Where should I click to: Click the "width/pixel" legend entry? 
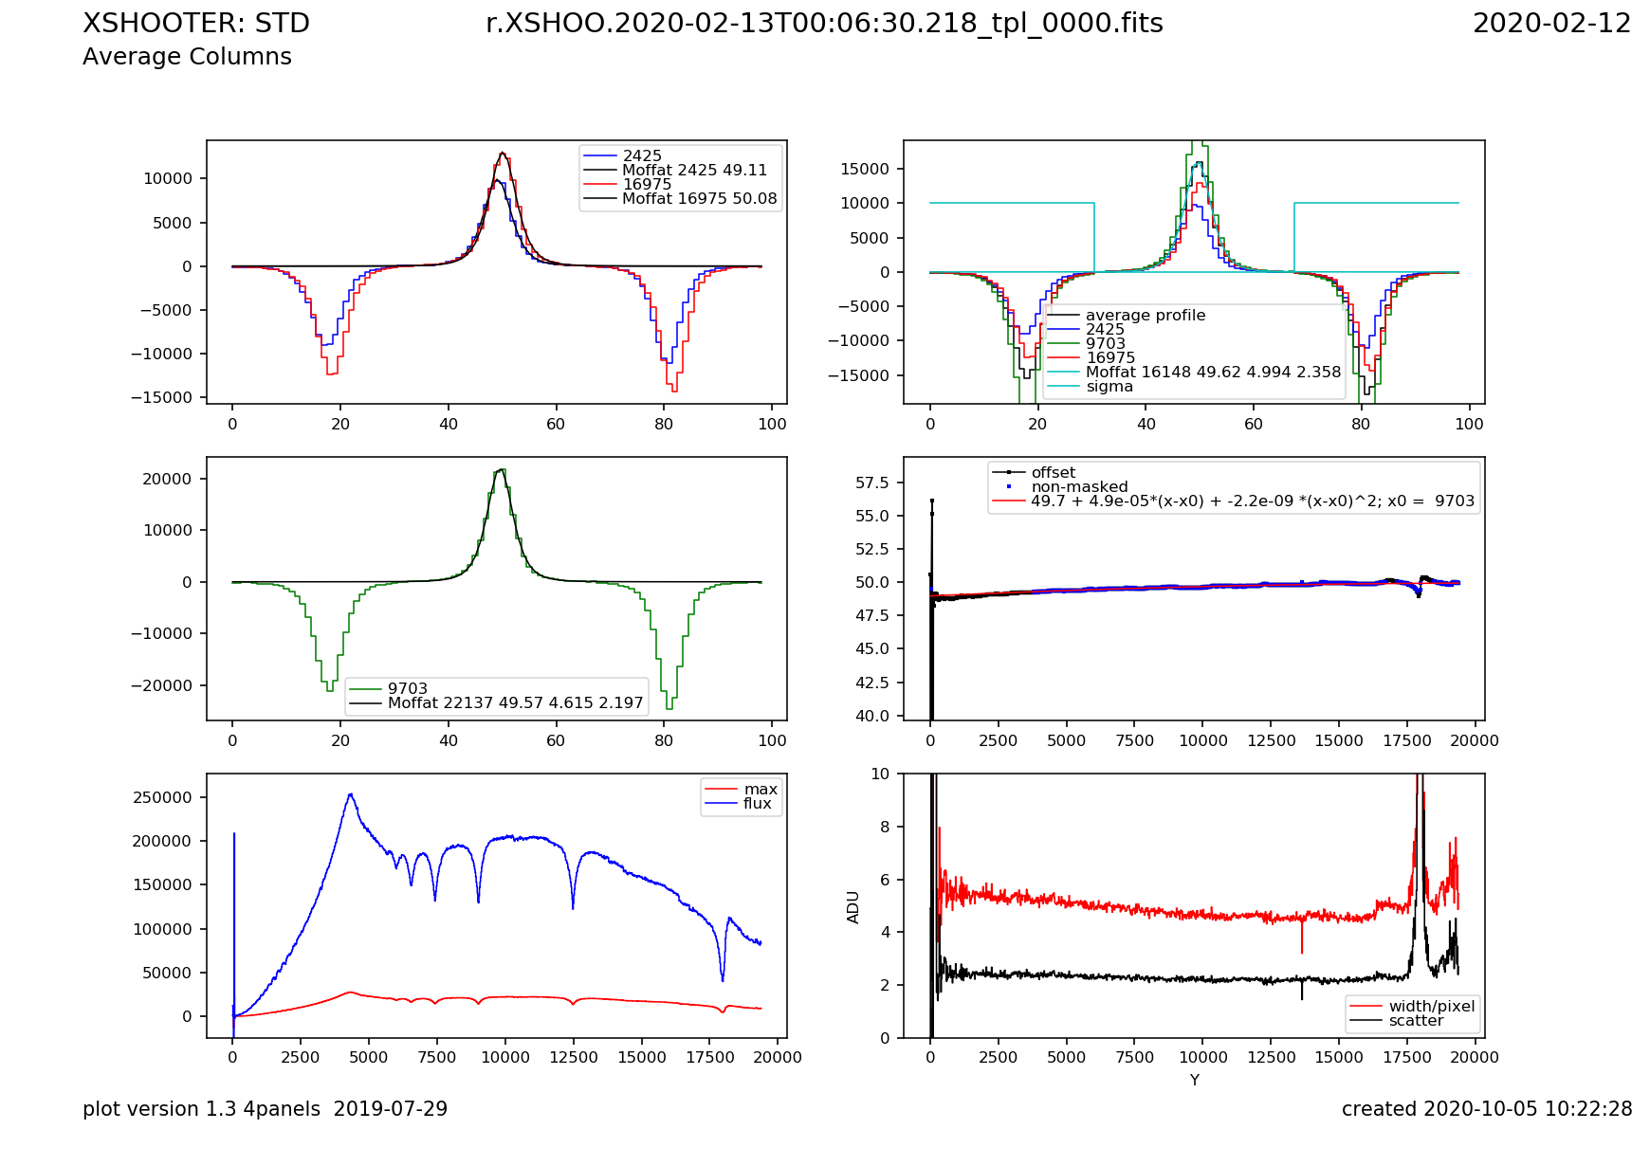coord(1431,1007)
